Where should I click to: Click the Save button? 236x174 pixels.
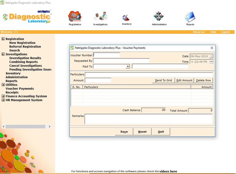pyautogui.click(x=124, y=132)
